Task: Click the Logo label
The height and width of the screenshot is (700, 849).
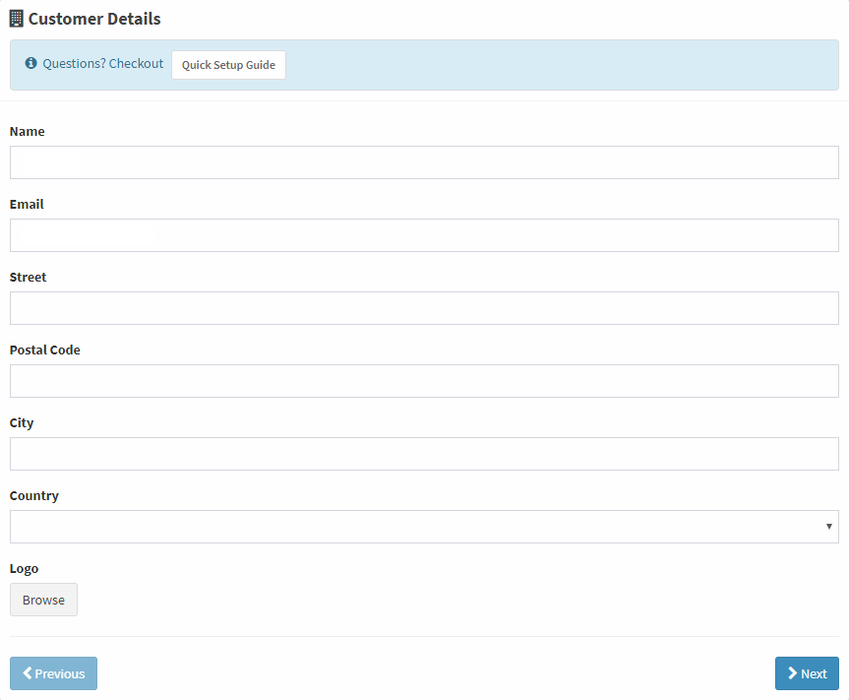Action: [x=24, y=569]
